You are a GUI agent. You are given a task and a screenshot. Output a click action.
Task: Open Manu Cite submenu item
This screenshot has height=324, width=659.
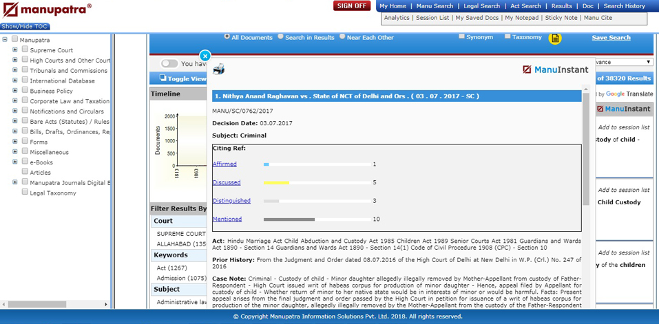[x=598, y=18]
